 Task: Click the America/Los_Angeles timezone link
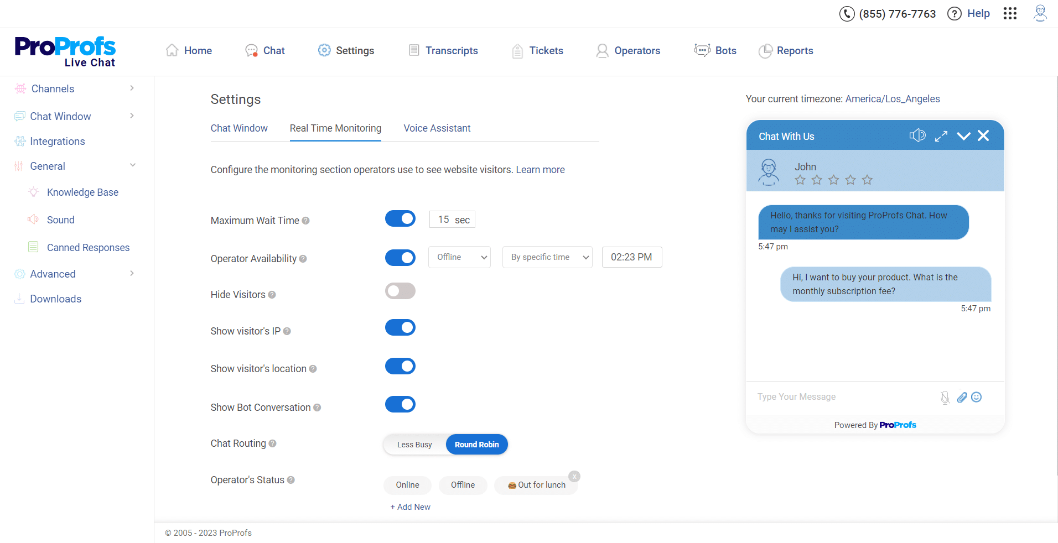click(893, 99)
